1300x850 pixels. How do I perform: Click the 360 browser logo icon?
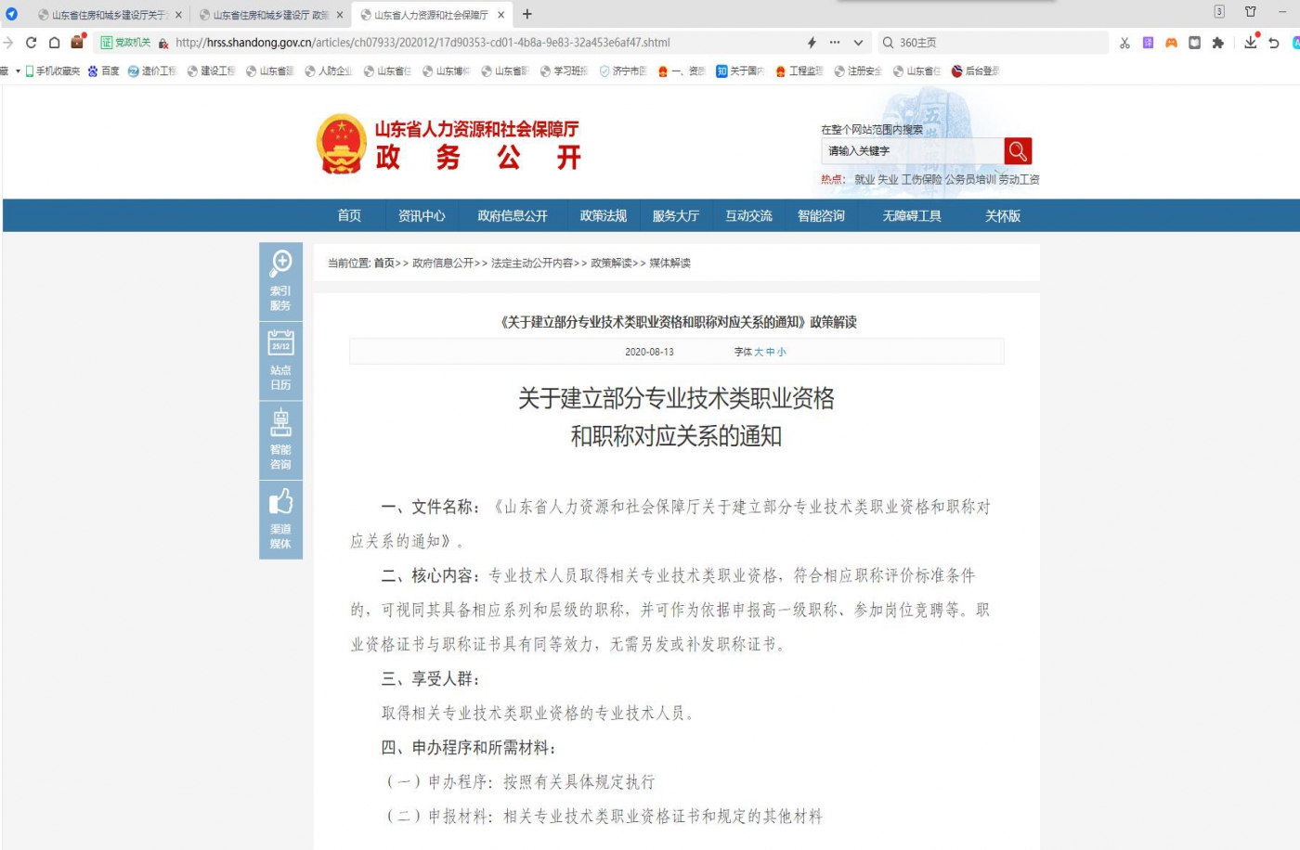click(11, 14)
